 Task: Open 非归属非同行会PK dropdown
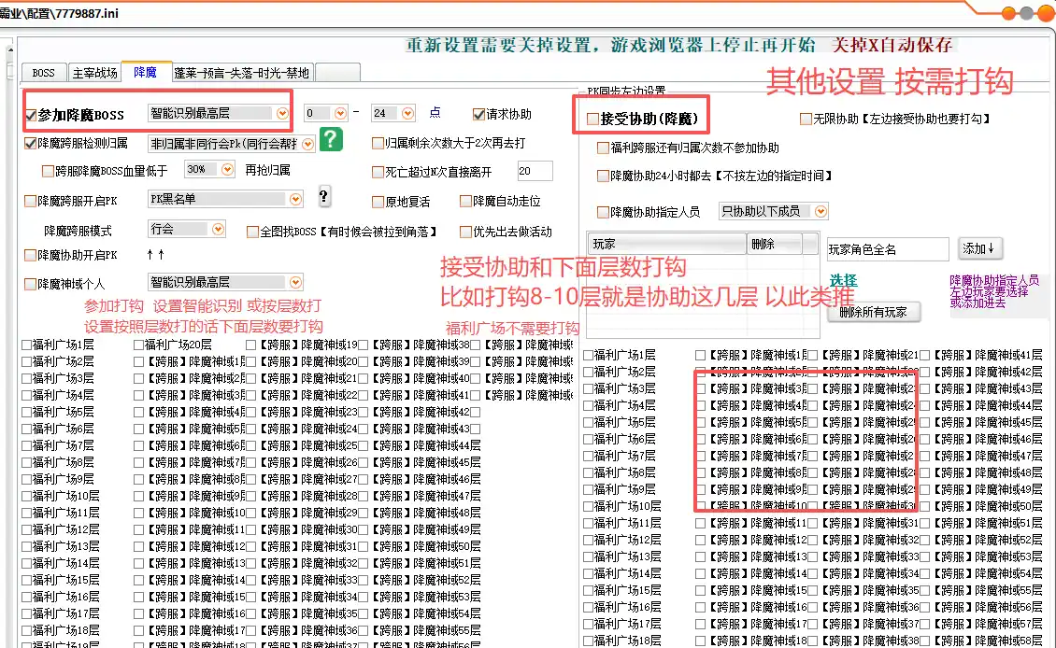click(x=307, y=144)
